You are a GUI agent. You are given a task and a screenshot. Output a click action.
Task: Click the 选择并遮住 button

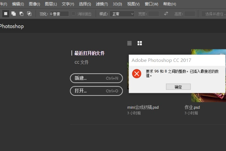[x=214, y=14]
